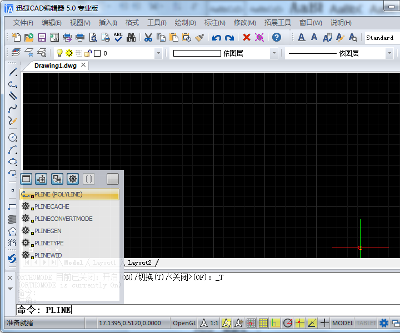Click the New drawing icon
The width and height of the screenshot is (400, 333).
[16, 37]
